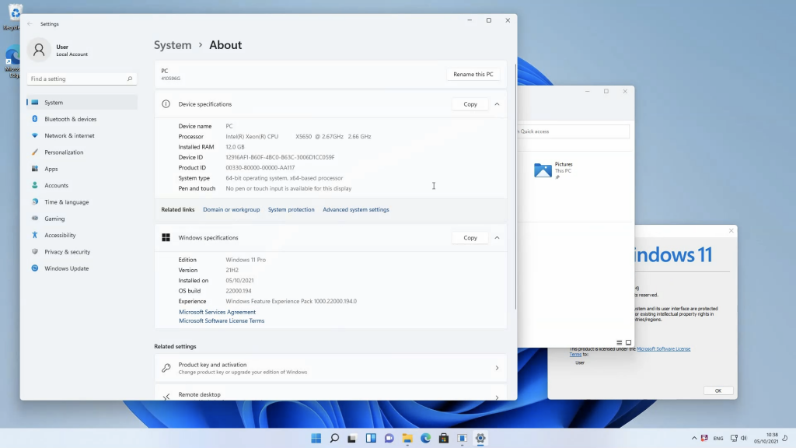The height and width of the screenshot is (448, 796).
Task: Click the Settings gear on taskbar
Action: click(x=480, y=439)
